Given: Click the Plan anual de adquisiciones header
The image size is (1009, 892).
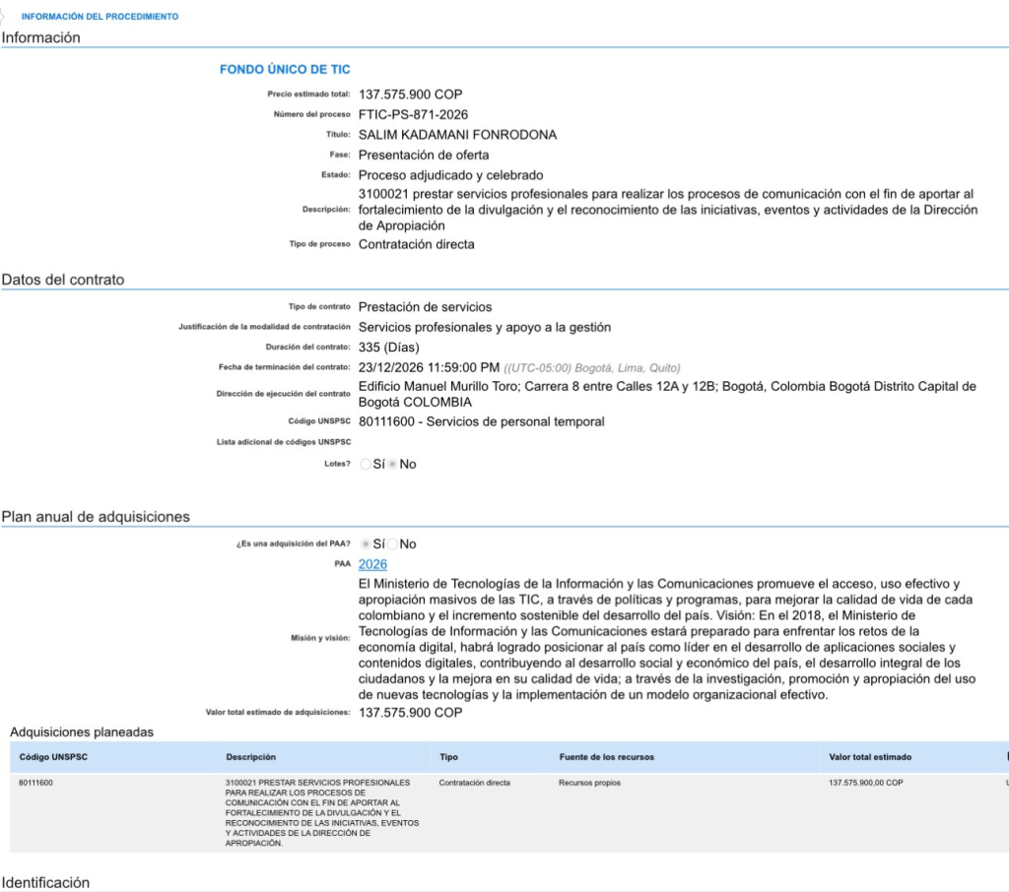Looking at the screenshot, I should (x=96, y=517).
